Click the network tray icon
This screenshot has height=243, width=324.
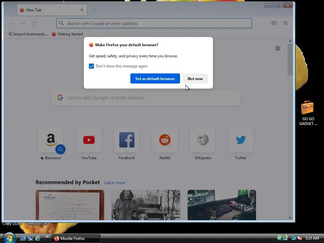click(293, 238)
